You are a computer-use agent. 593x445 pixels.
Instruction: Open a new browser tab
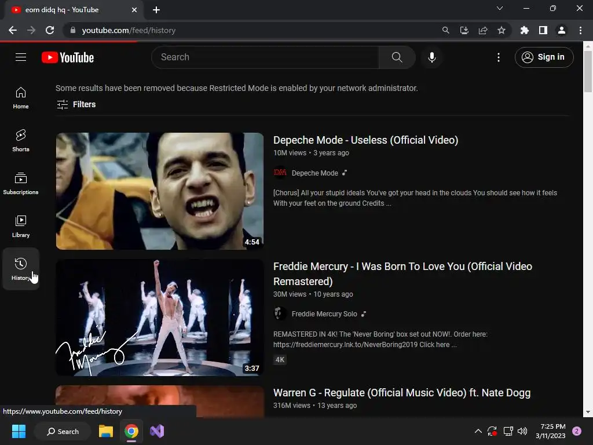156,10
